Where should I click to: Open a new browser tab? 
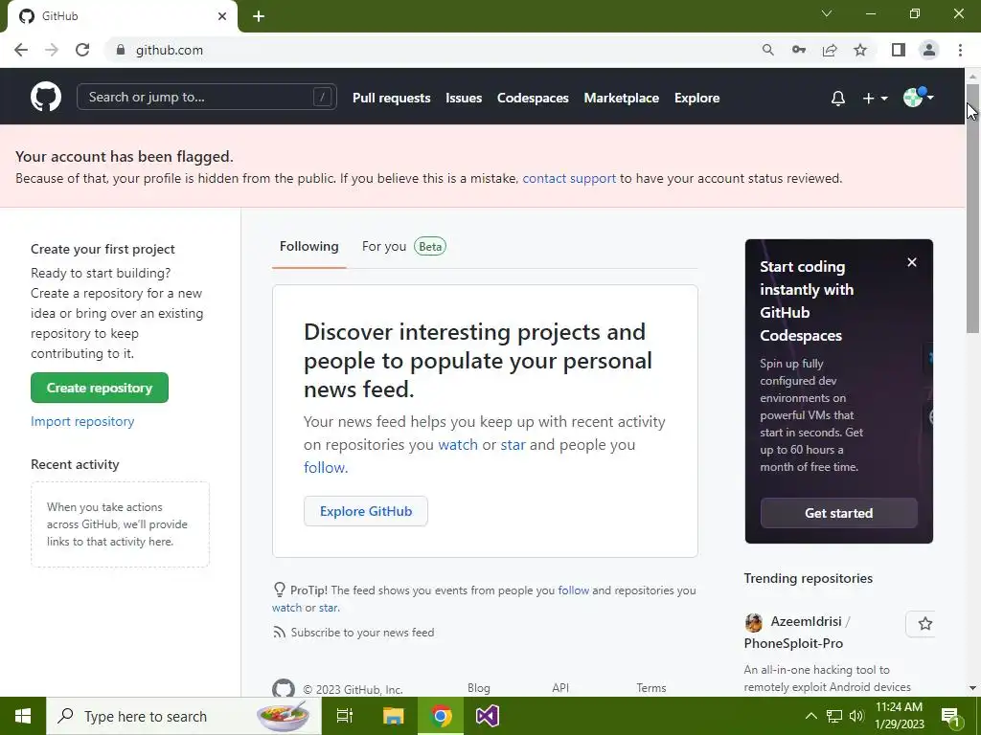point(259,16)
